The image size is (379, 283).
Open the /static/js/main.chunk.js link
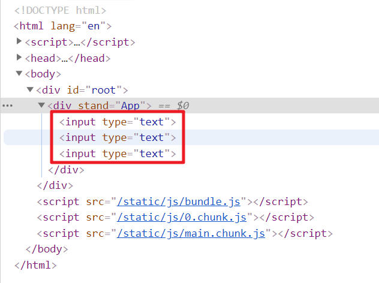point(191,233)
